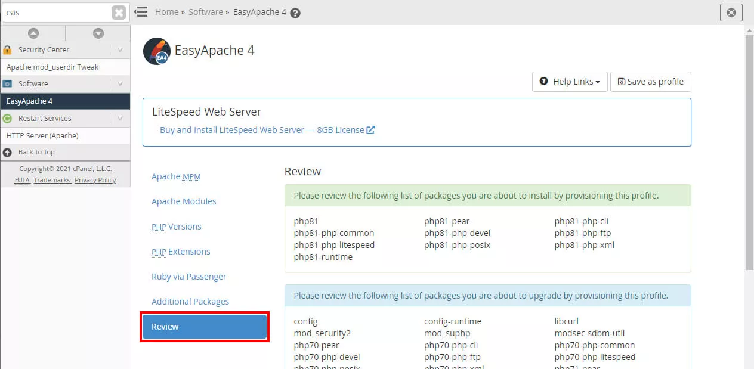Viewport: 754px width, 369px height.
Task: Clear the sidebar search field with X icon
Action: pyautogui.click(x=119, y=13)
